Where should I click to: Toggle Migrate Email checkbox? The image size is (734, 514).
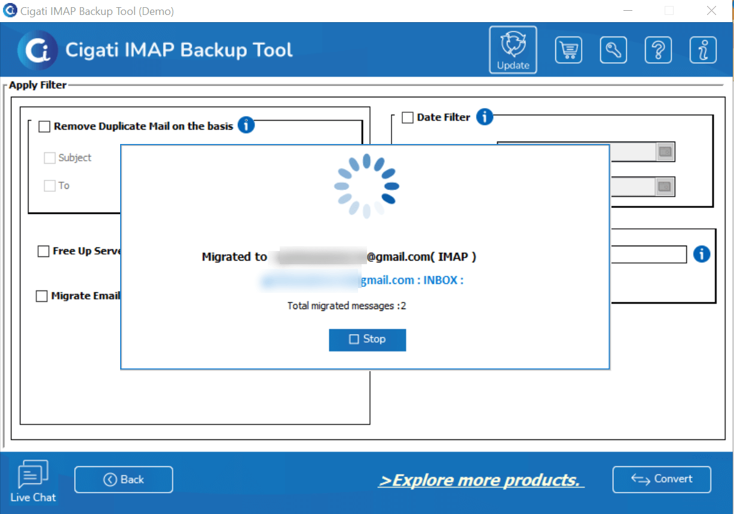pyautogui.click(x=42, y=296)
